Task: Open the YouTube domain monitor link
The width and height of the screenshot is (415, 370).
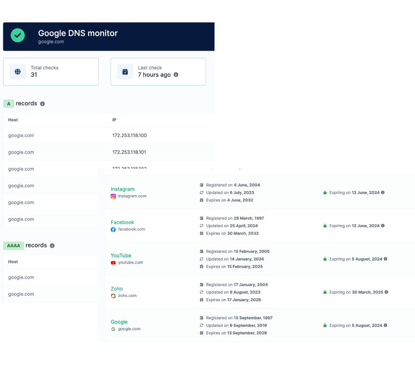Action: click(x=121, y=256)
